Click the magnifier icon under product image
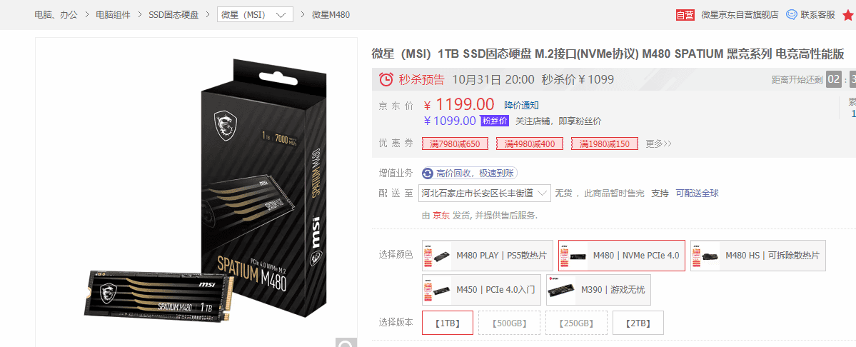 click(346, 343)
